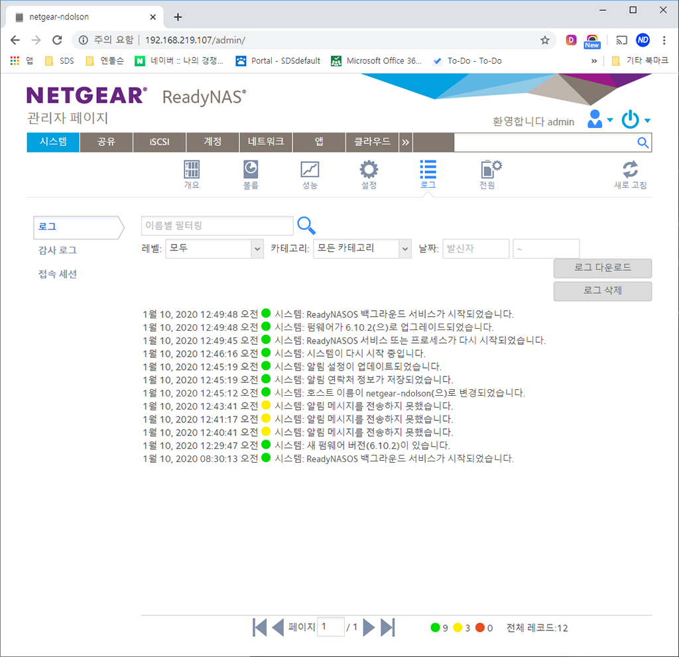Click the 이름별 필터링 input field
679x657 pixels.
click(217, 225)
